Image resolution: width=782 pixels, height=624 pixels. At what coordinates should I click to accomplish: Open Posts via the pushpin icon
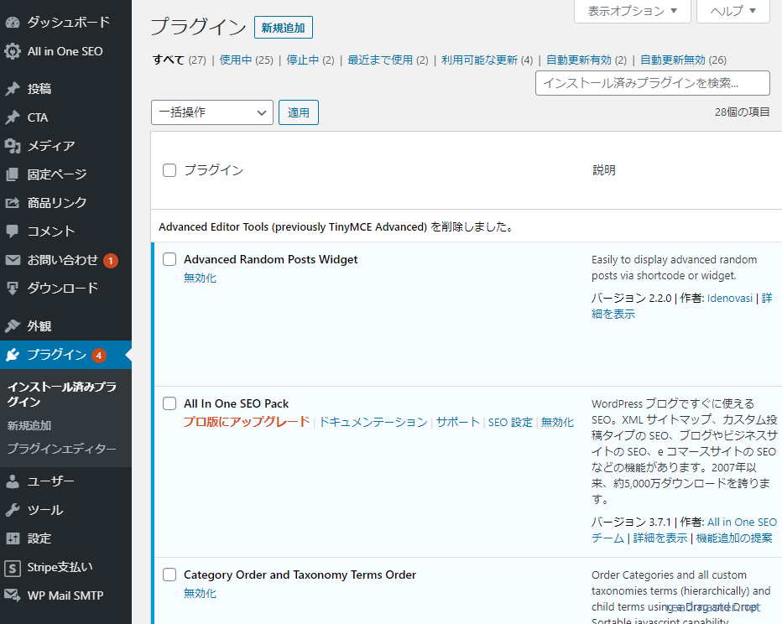13,89
